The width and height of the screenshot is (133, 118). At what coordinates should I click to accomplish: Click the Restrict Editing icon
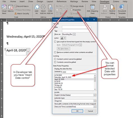pos(112,7)
